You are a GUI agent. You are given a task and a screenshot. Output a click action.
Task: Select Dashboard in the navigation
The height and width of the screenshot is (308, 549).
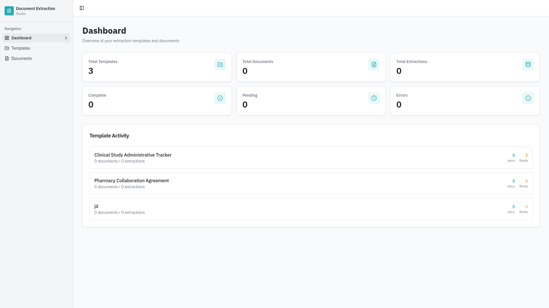36,38
